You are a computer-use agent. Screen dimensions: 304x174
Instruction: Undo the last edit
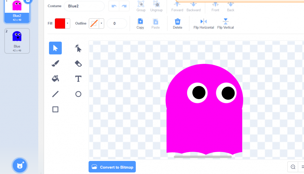pyautogui.click(x=115, y=6)
